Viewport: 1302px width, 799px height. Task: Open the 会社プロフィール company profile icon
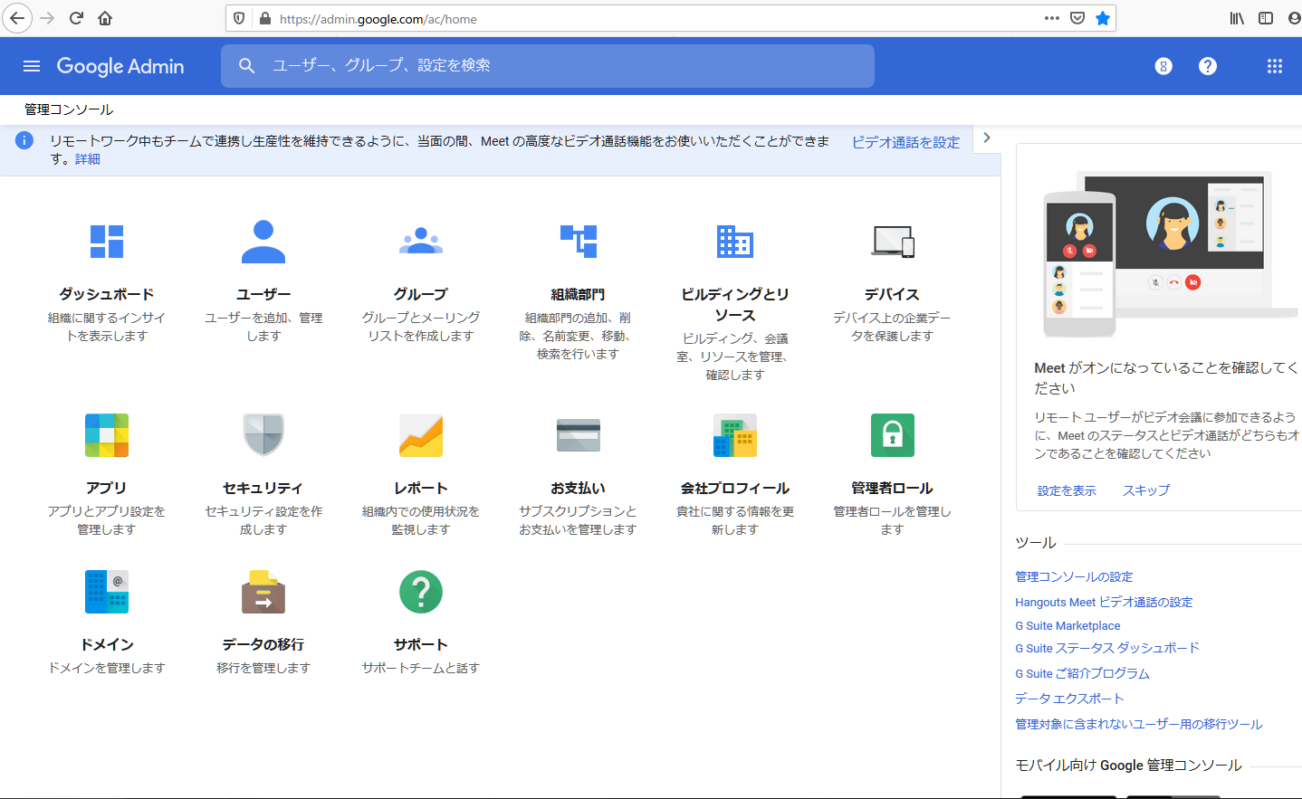point(735,435)
